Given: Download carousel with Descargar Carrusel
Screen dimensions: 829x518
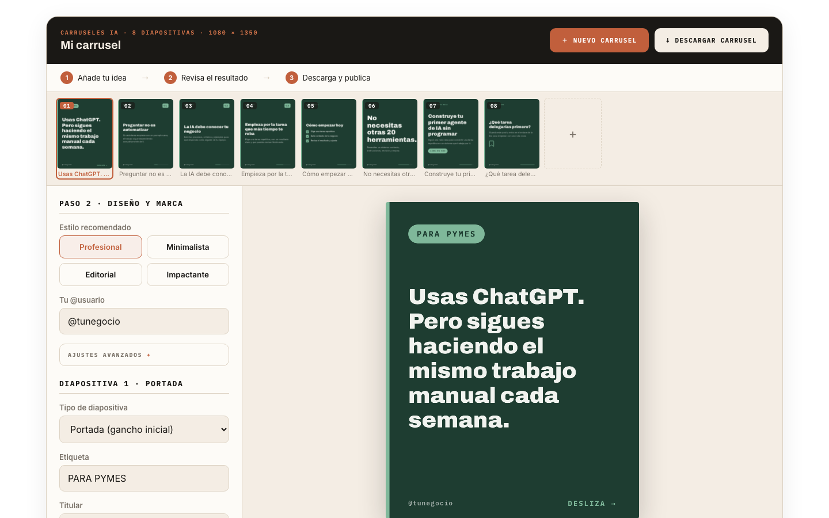Looking at the screenshot, I should tap(711, 40).
